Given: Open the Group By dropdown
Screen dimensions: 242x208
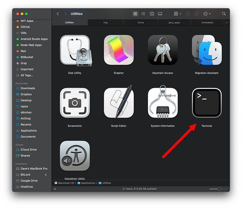Looking at the screenshot, I should (x=178, y=14).
